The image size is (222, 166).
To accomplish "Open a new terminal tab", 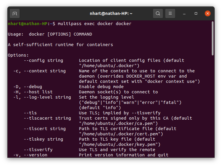I will pyautogui.click(x=15, y=13).
